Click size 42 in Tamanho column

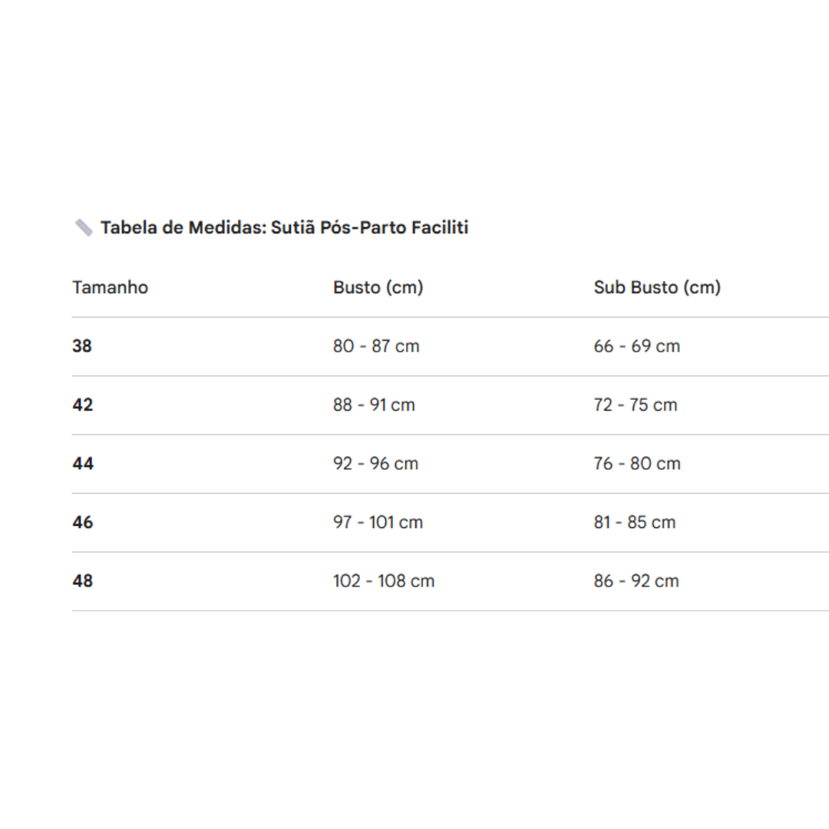tap(82, 405)
